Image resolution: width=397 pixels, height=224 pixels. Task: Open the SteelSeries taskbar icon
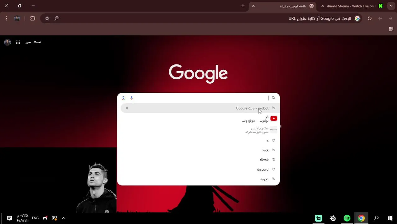(x=333, y=218)
